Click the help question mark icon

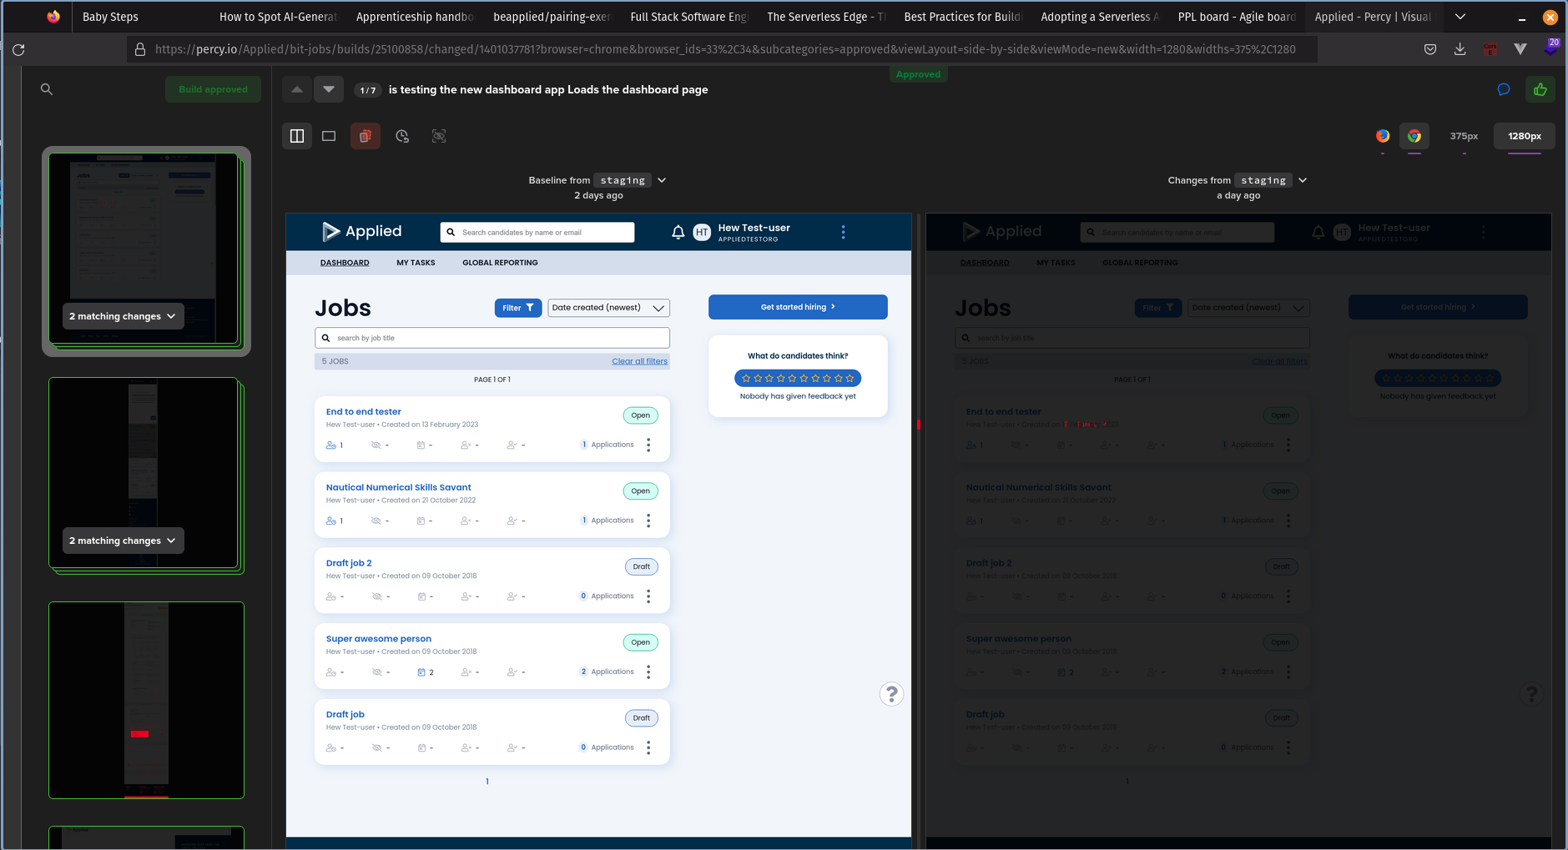[x=891, y=694]
